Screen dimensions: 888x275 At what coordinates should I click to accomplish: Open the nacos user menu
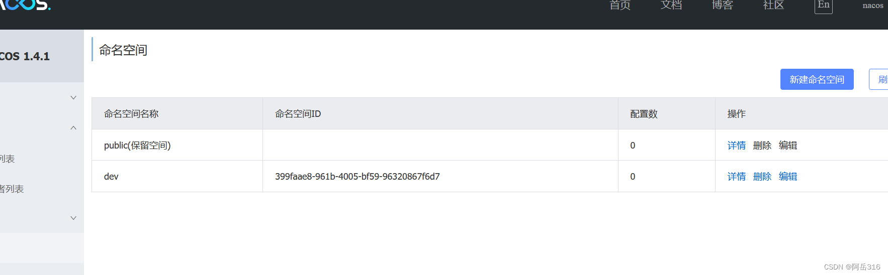coord(872,6)
